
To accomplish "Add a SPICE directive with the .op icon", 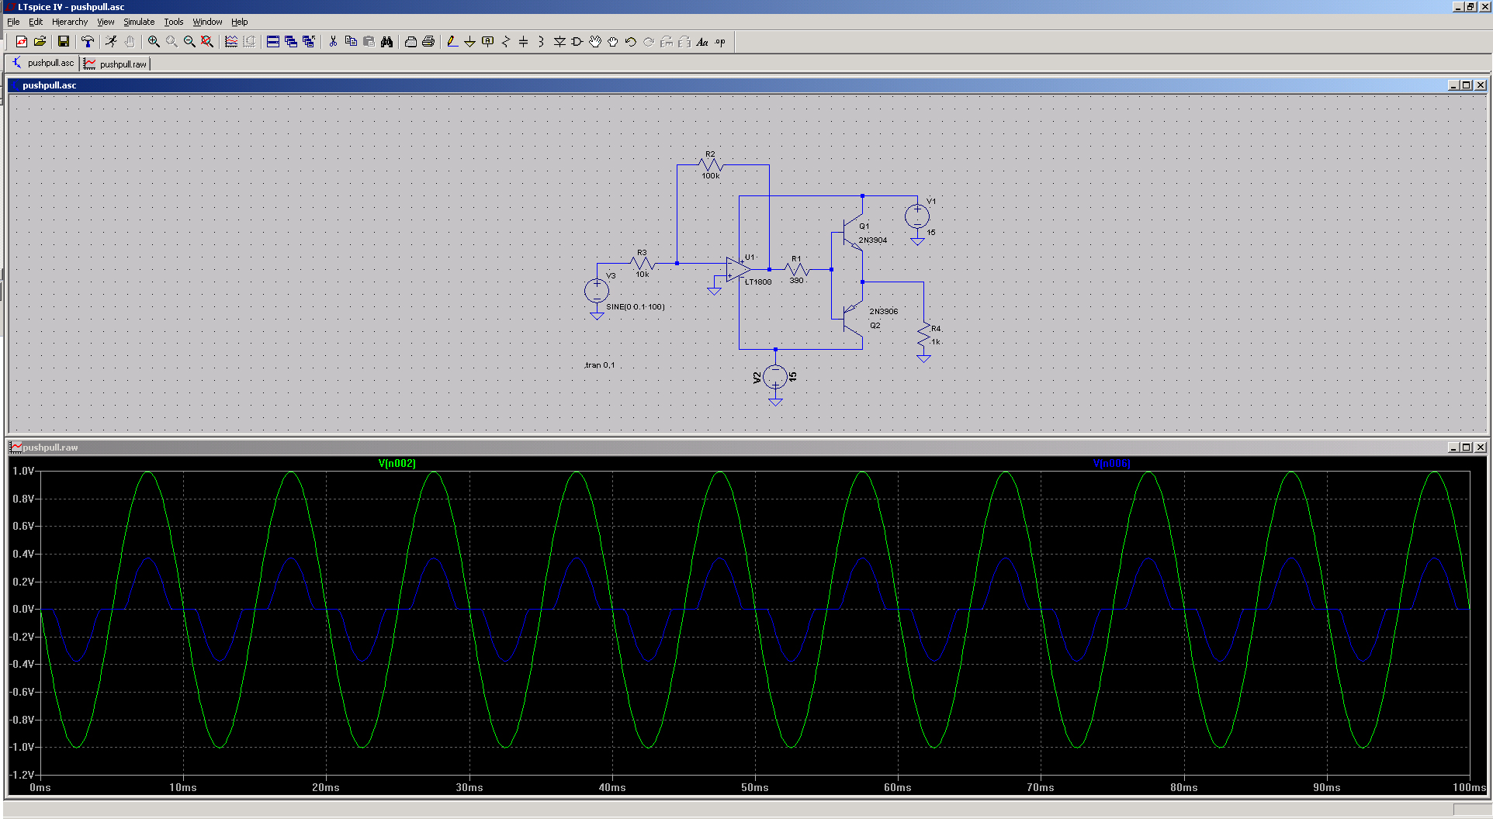I will pyautogui.click(x=720, y=42).
